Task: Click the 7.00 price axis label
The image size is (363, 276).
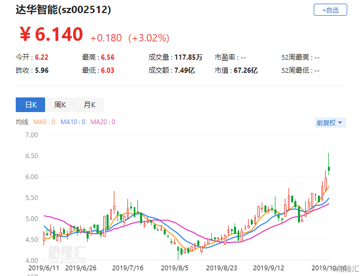Action: coord(31,135)
